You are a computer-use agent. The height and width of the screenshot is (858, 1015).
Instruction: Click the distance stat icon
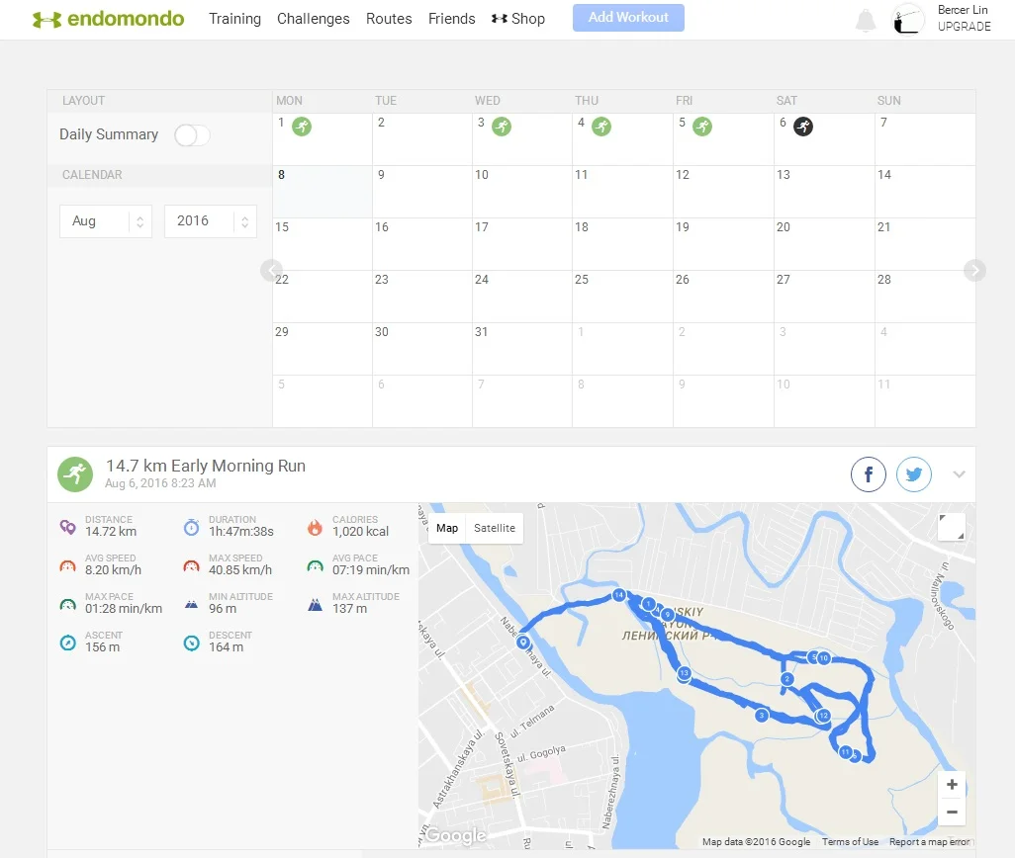pyautogui.click(x=68, y=527)
